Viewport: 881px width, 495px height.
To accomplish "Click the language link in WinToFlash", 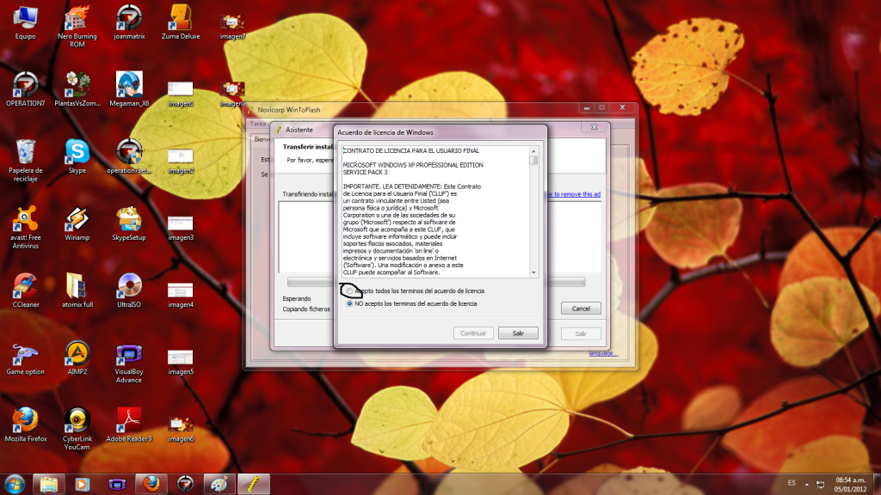I will click(603, 353).
